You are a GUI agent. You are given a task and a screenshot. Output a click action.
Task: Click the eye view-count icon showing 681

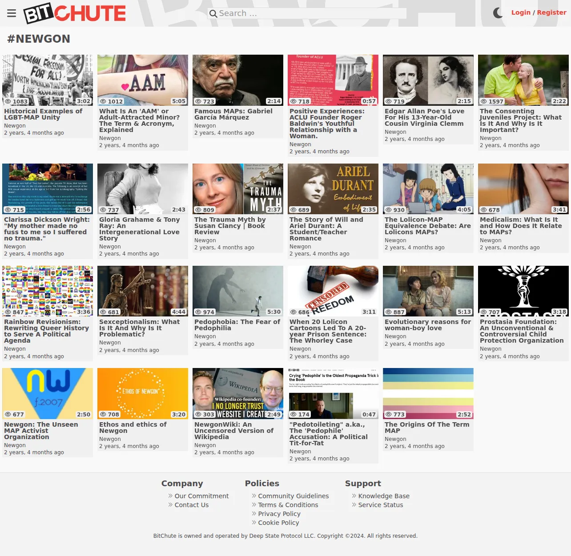click(x=103, y=312)
